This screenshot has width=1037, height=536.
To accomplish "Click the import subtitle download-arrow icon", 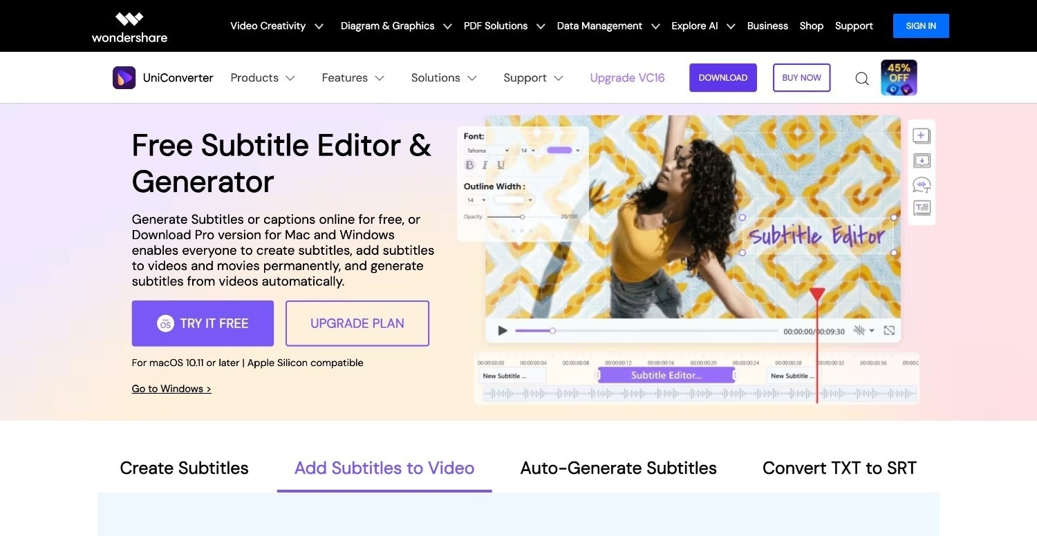I will coord(922,160).
